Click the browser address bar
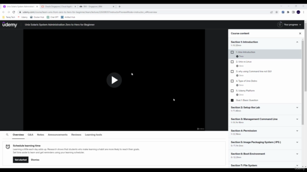307x172 pixels. pyautogui.click(x=145, y=12)
